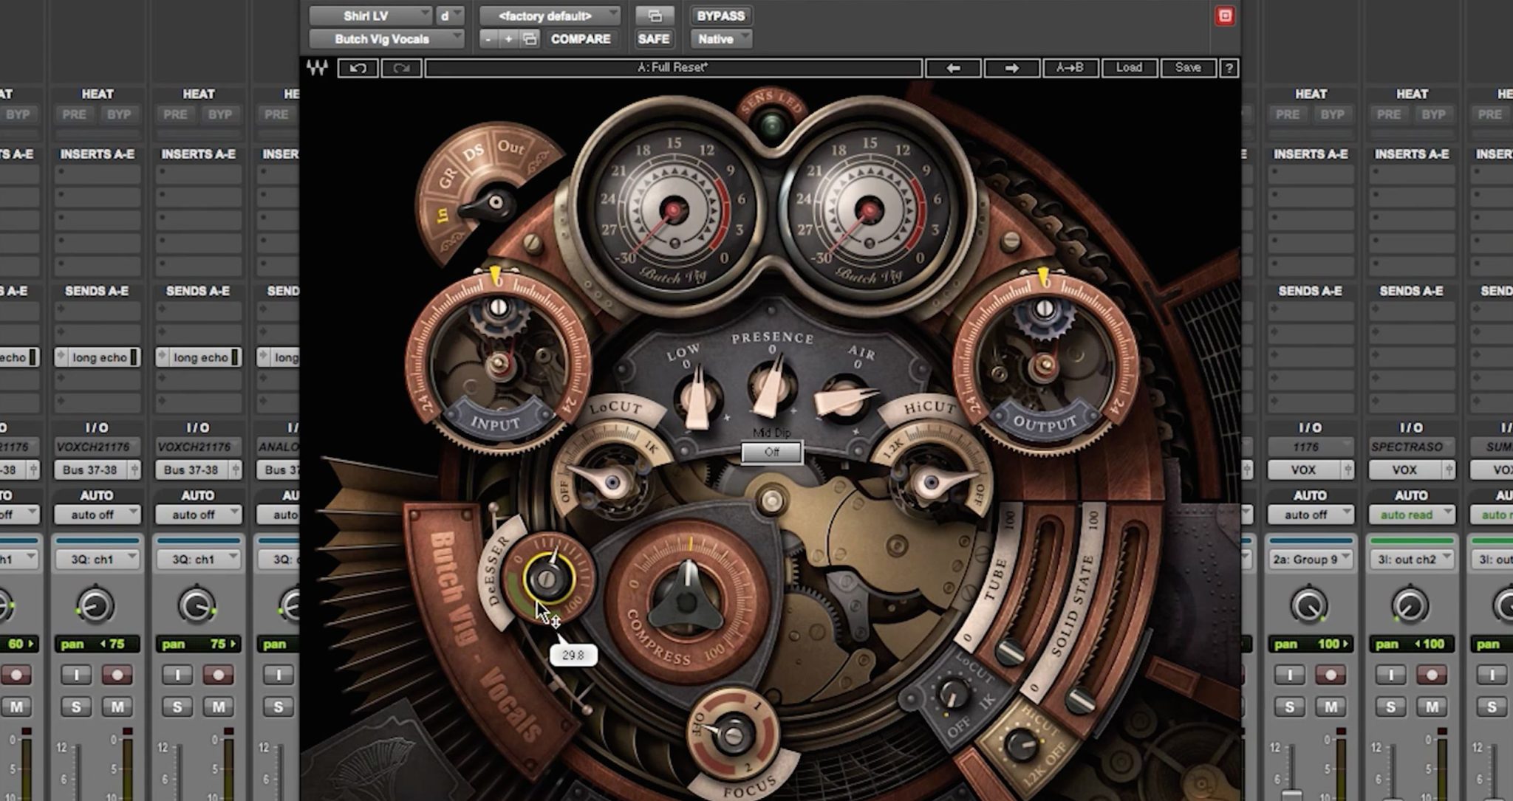Click the DeEsser knob

coord(547,580)
